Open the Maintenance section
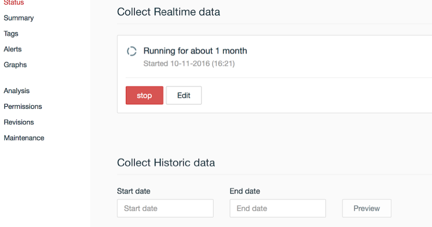The height and width of the screenshot is (227, 432). click(x=24, y=138)
